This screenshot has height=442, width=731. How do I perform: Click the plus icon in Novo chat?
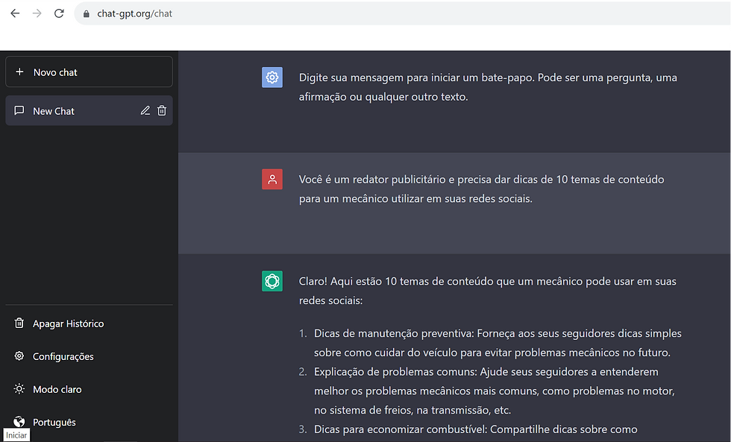(x=19, y=72)
